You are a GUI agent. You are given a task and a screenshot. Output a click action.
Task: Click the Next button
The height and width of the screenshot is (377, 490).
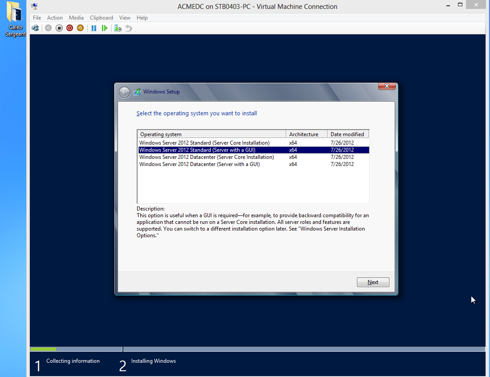(x=373, y=282)
